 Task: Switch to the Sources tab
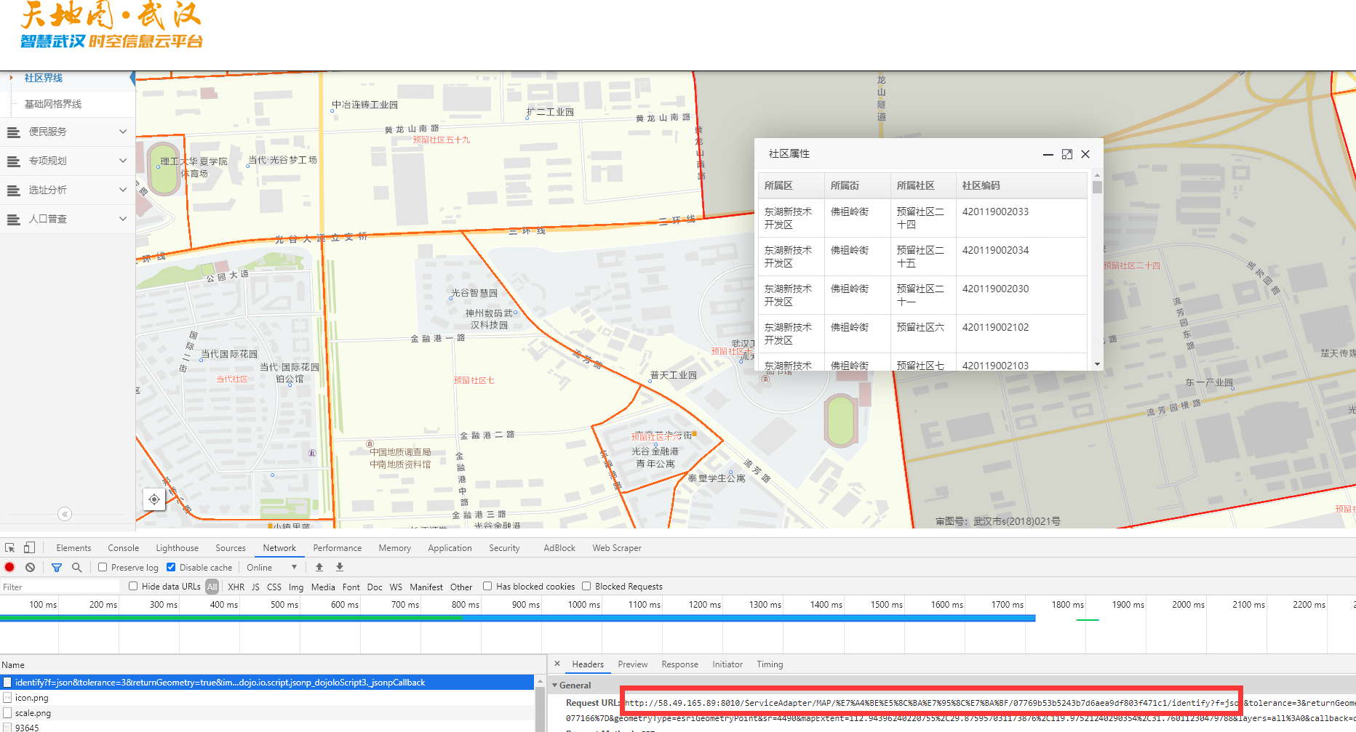click(231, 548)
